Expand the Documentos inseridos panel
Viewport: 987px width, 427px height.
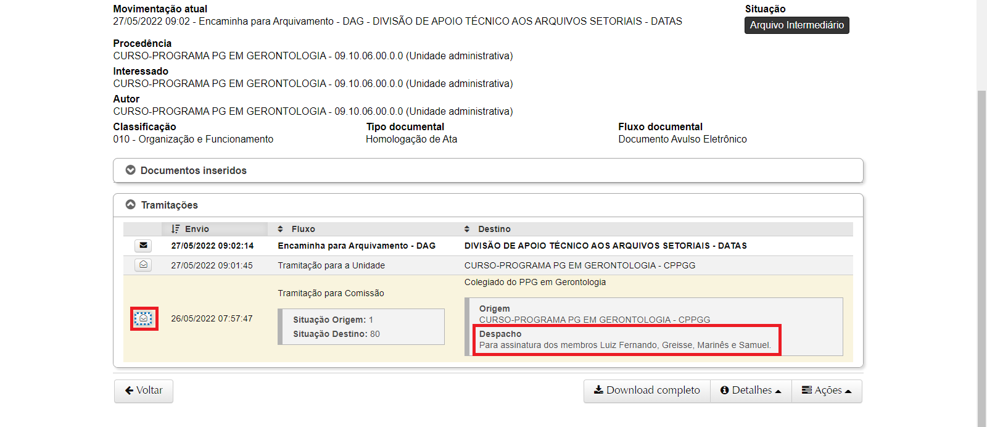193,170
